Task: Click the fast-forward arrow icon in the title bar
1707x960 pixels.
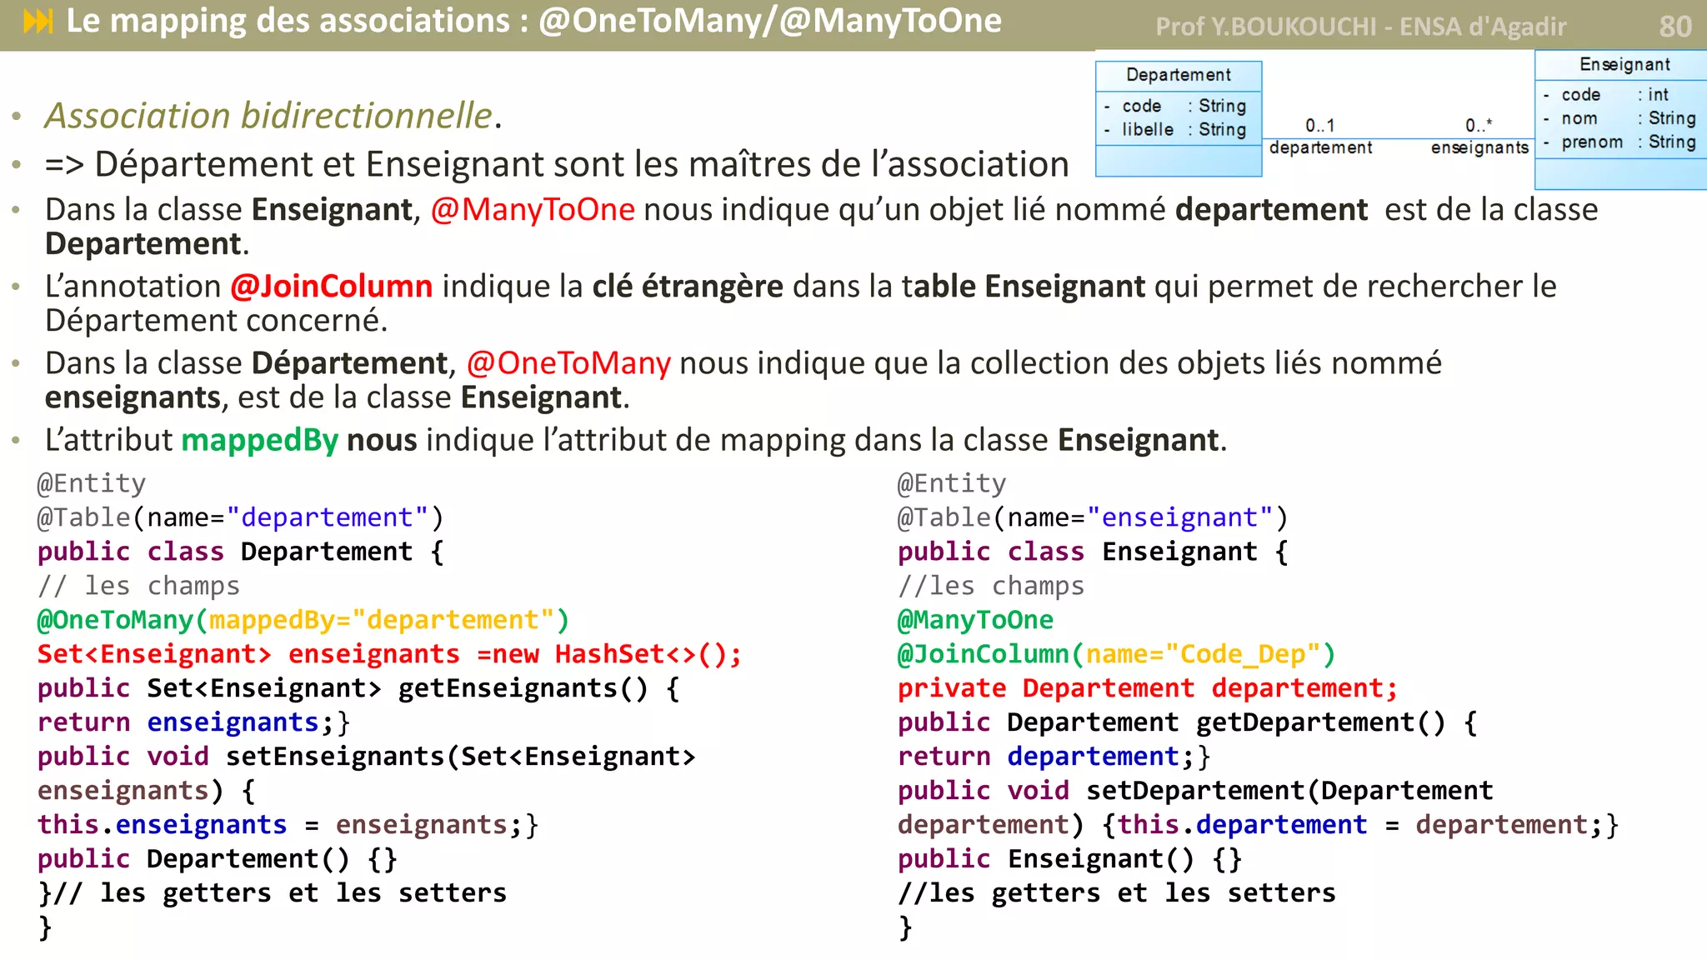Action: [38, 21]
